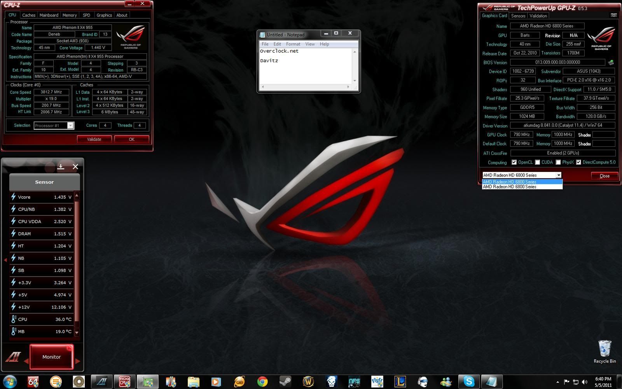This screenshot has width=622, height=389.
Task: Open the Recycle Bin desktop icon
Action: point(605,352)
